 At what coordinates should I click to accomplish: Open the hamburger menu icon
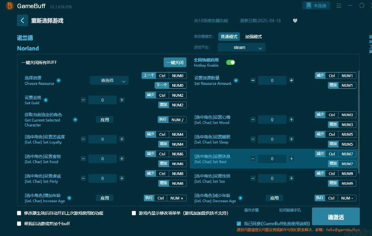339,5
